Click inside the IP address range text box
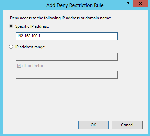Screen dimensions: 150x136 click(x=67, y=57)
